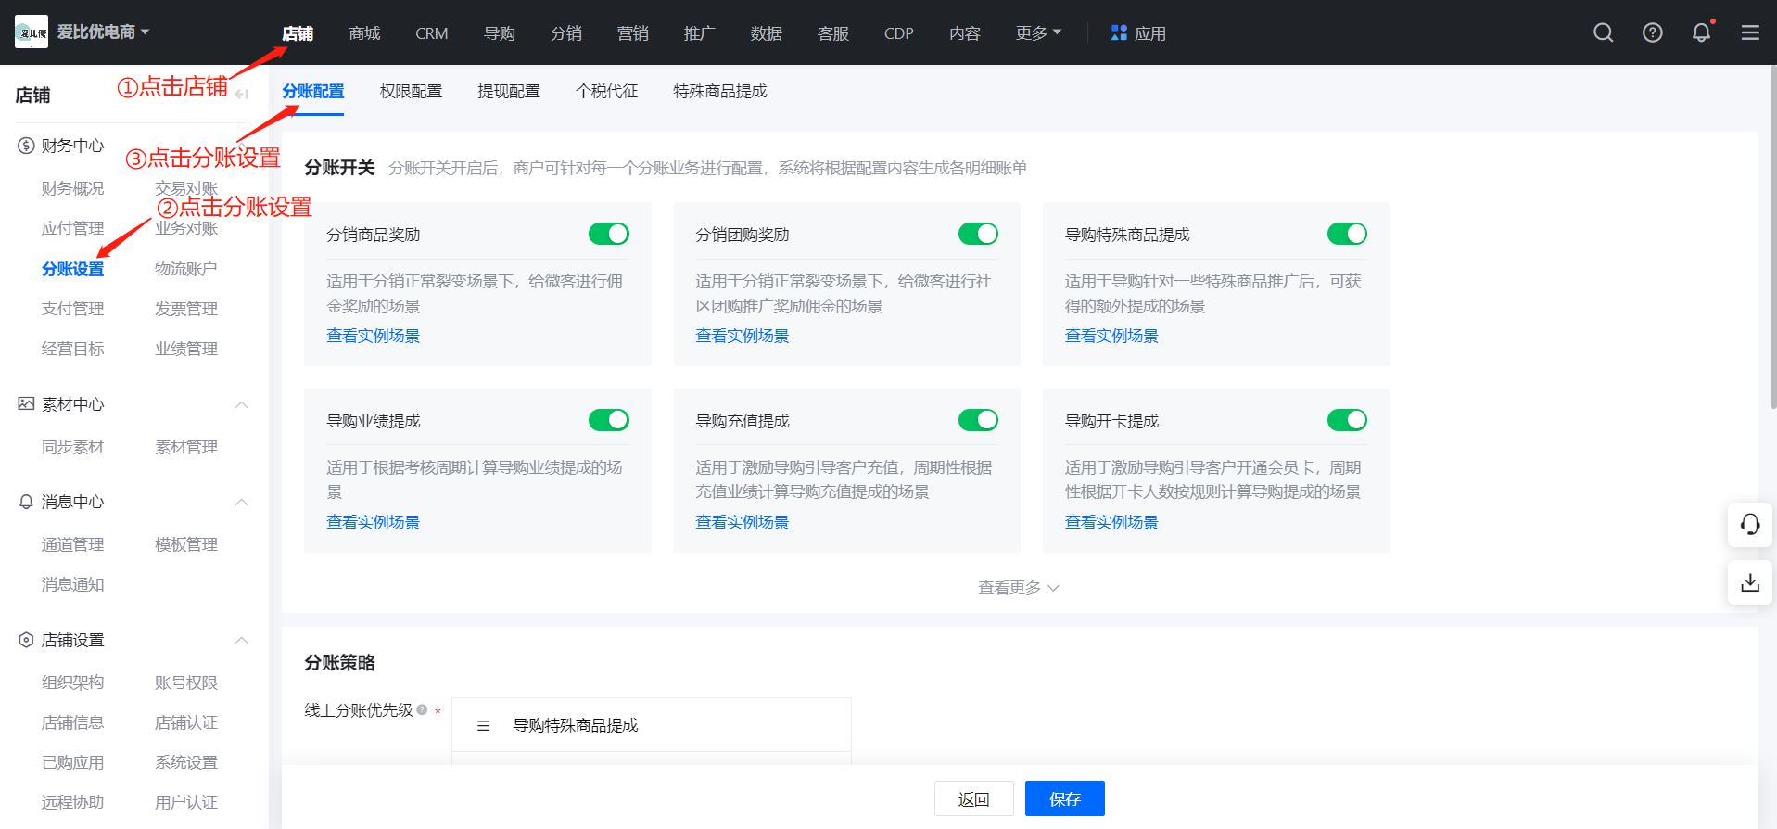
Task: View 查看实例场景 under 导购充值提成
Action: click(743, 522)
